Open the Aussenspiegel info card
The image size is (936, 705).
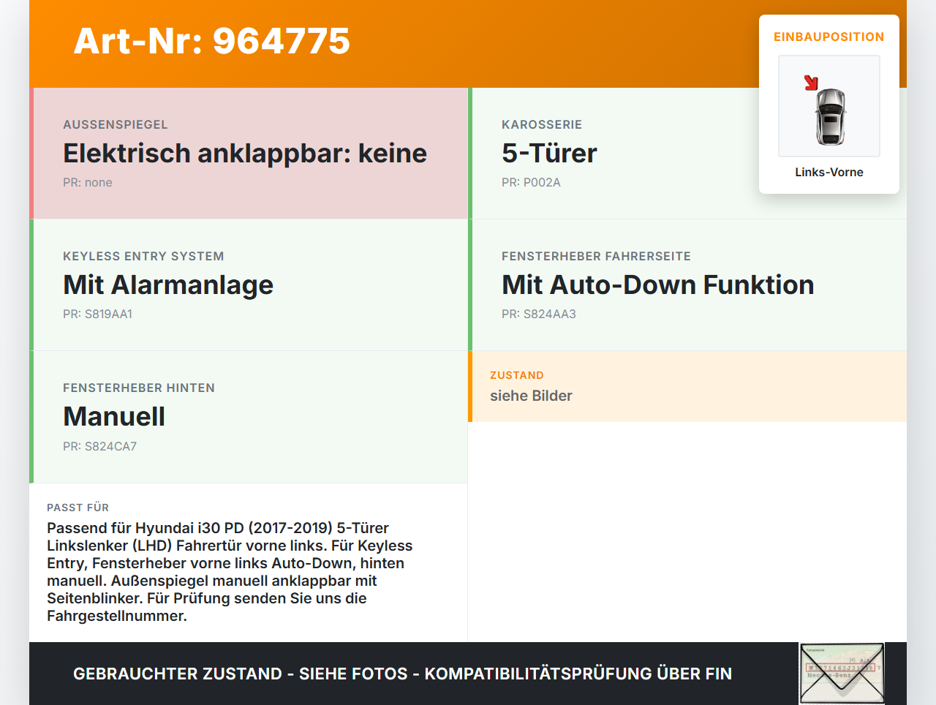(249, 153)
